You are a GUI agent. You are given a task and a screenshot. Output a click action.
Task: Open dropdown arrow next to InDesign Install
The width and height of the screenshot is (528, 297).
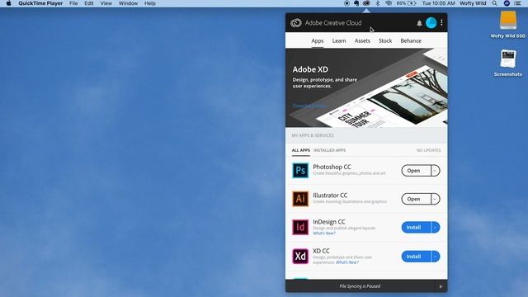(x=435, y=228)
